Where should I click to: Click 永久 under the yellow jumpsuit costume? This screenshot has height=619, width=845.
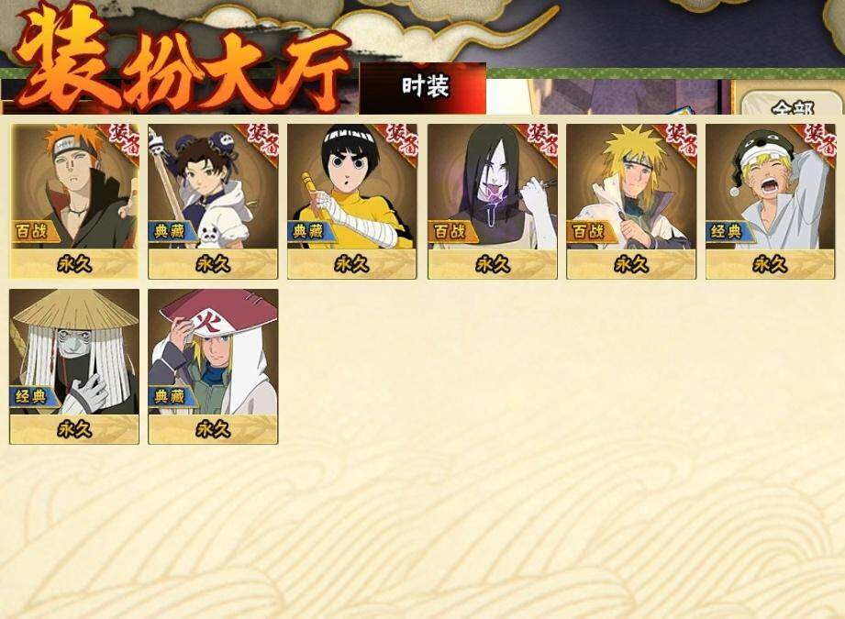(x=352, y=264)
